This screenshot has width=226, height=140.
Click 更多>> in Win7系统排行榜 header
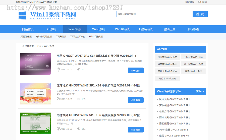(200, 91)
